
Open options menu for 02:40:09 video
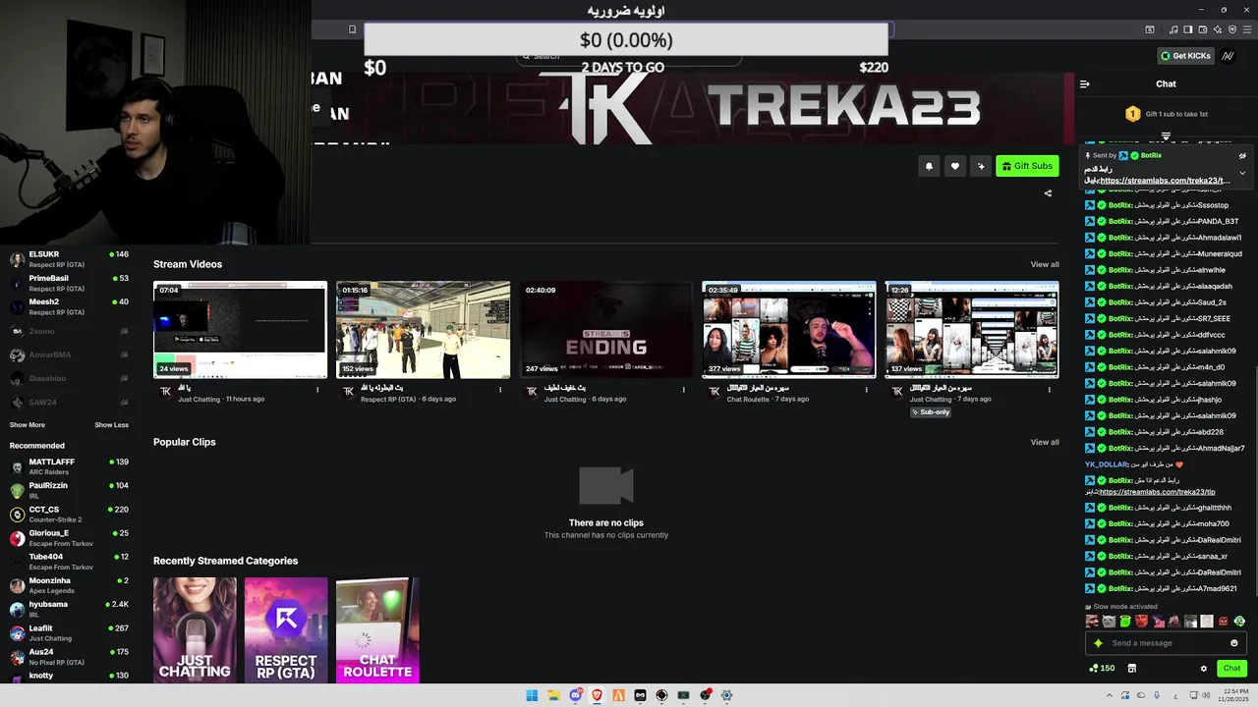coord(684,390)
